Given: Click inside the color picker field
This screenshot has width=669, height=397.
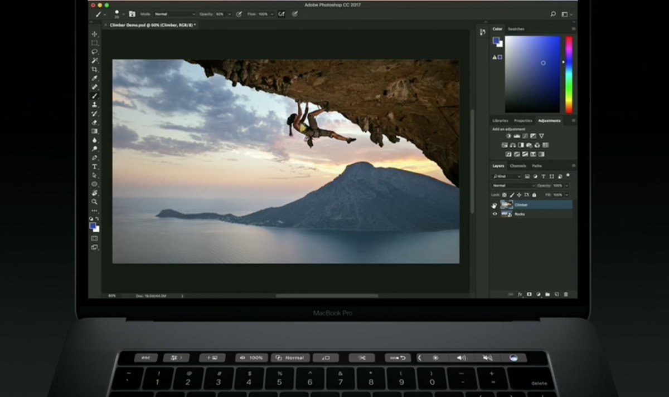Looking at the screenshot, I should point(532,75).
